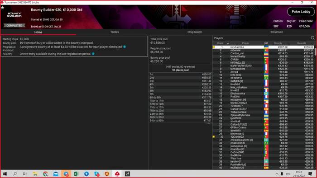The height and width of the screenshot is (178, 317).
Task: Sort players by Bounty column header
Action: [x=278, y=43]
